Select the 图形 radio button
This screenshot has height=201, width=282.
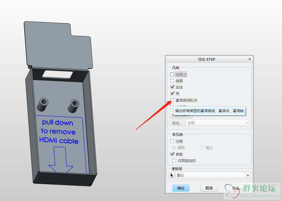(174, 148)
